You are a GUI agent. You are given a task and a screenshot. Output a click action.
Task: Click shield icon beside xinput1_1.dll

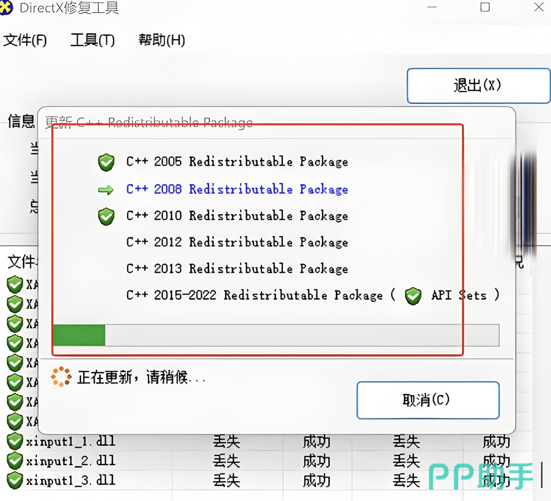point(15,442)
